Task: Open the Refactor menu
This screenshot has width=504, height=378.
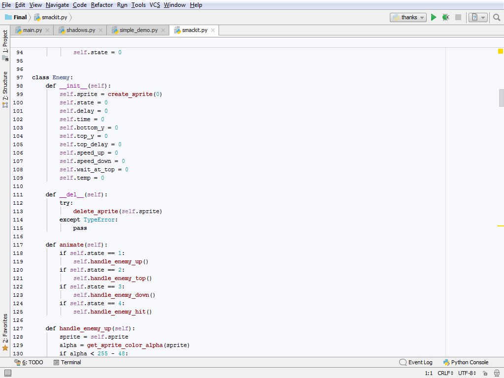Action: click(101, 5)
